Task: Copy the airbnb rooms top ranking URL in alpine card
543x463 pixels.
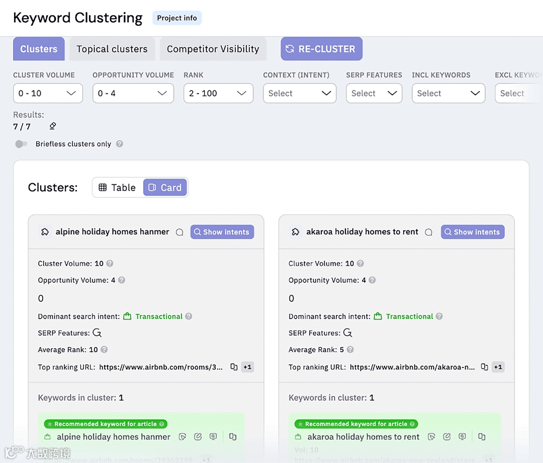Action: [234, 367]
